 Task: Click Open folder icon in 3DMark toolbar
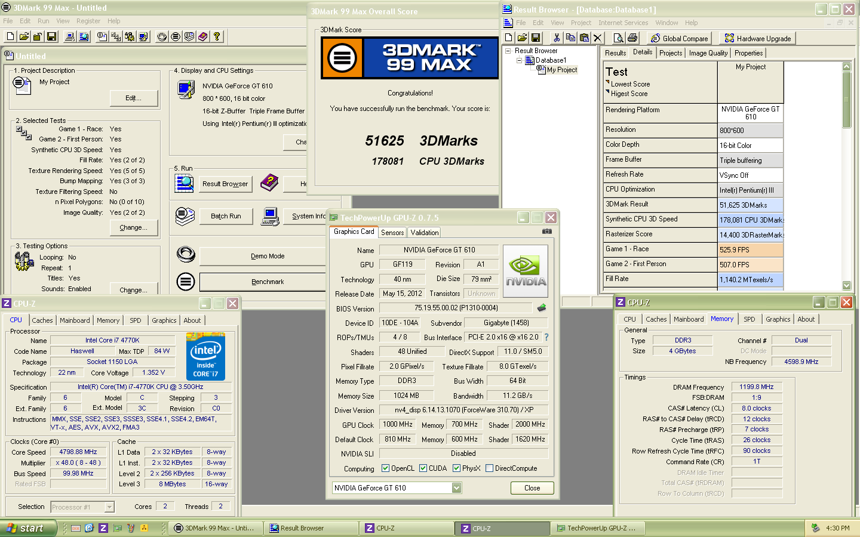[x=24, y=37]
